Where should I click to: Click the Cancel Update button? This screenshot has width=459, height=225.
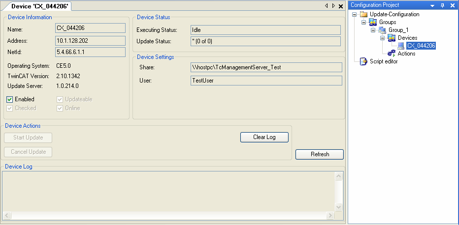pyautogui.click(x=28, y=152)
